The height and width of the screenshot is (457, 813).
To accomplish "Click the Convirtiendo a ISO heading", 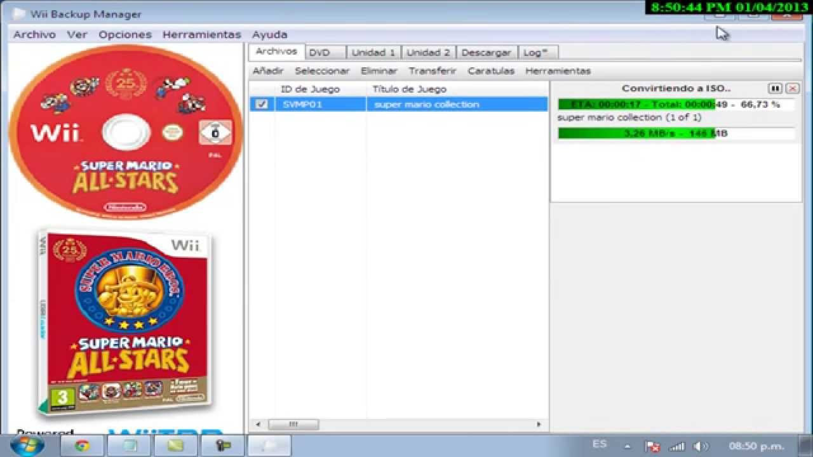I will (676, 88).
